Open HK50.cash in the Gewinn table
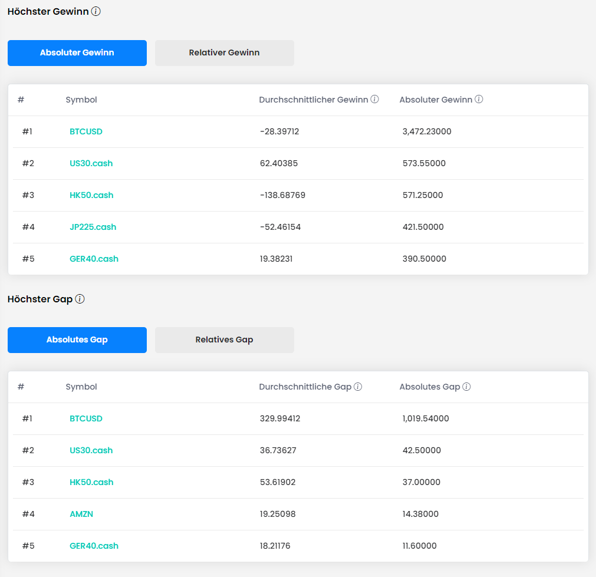 pyautogui.click(x=91, y=195)
